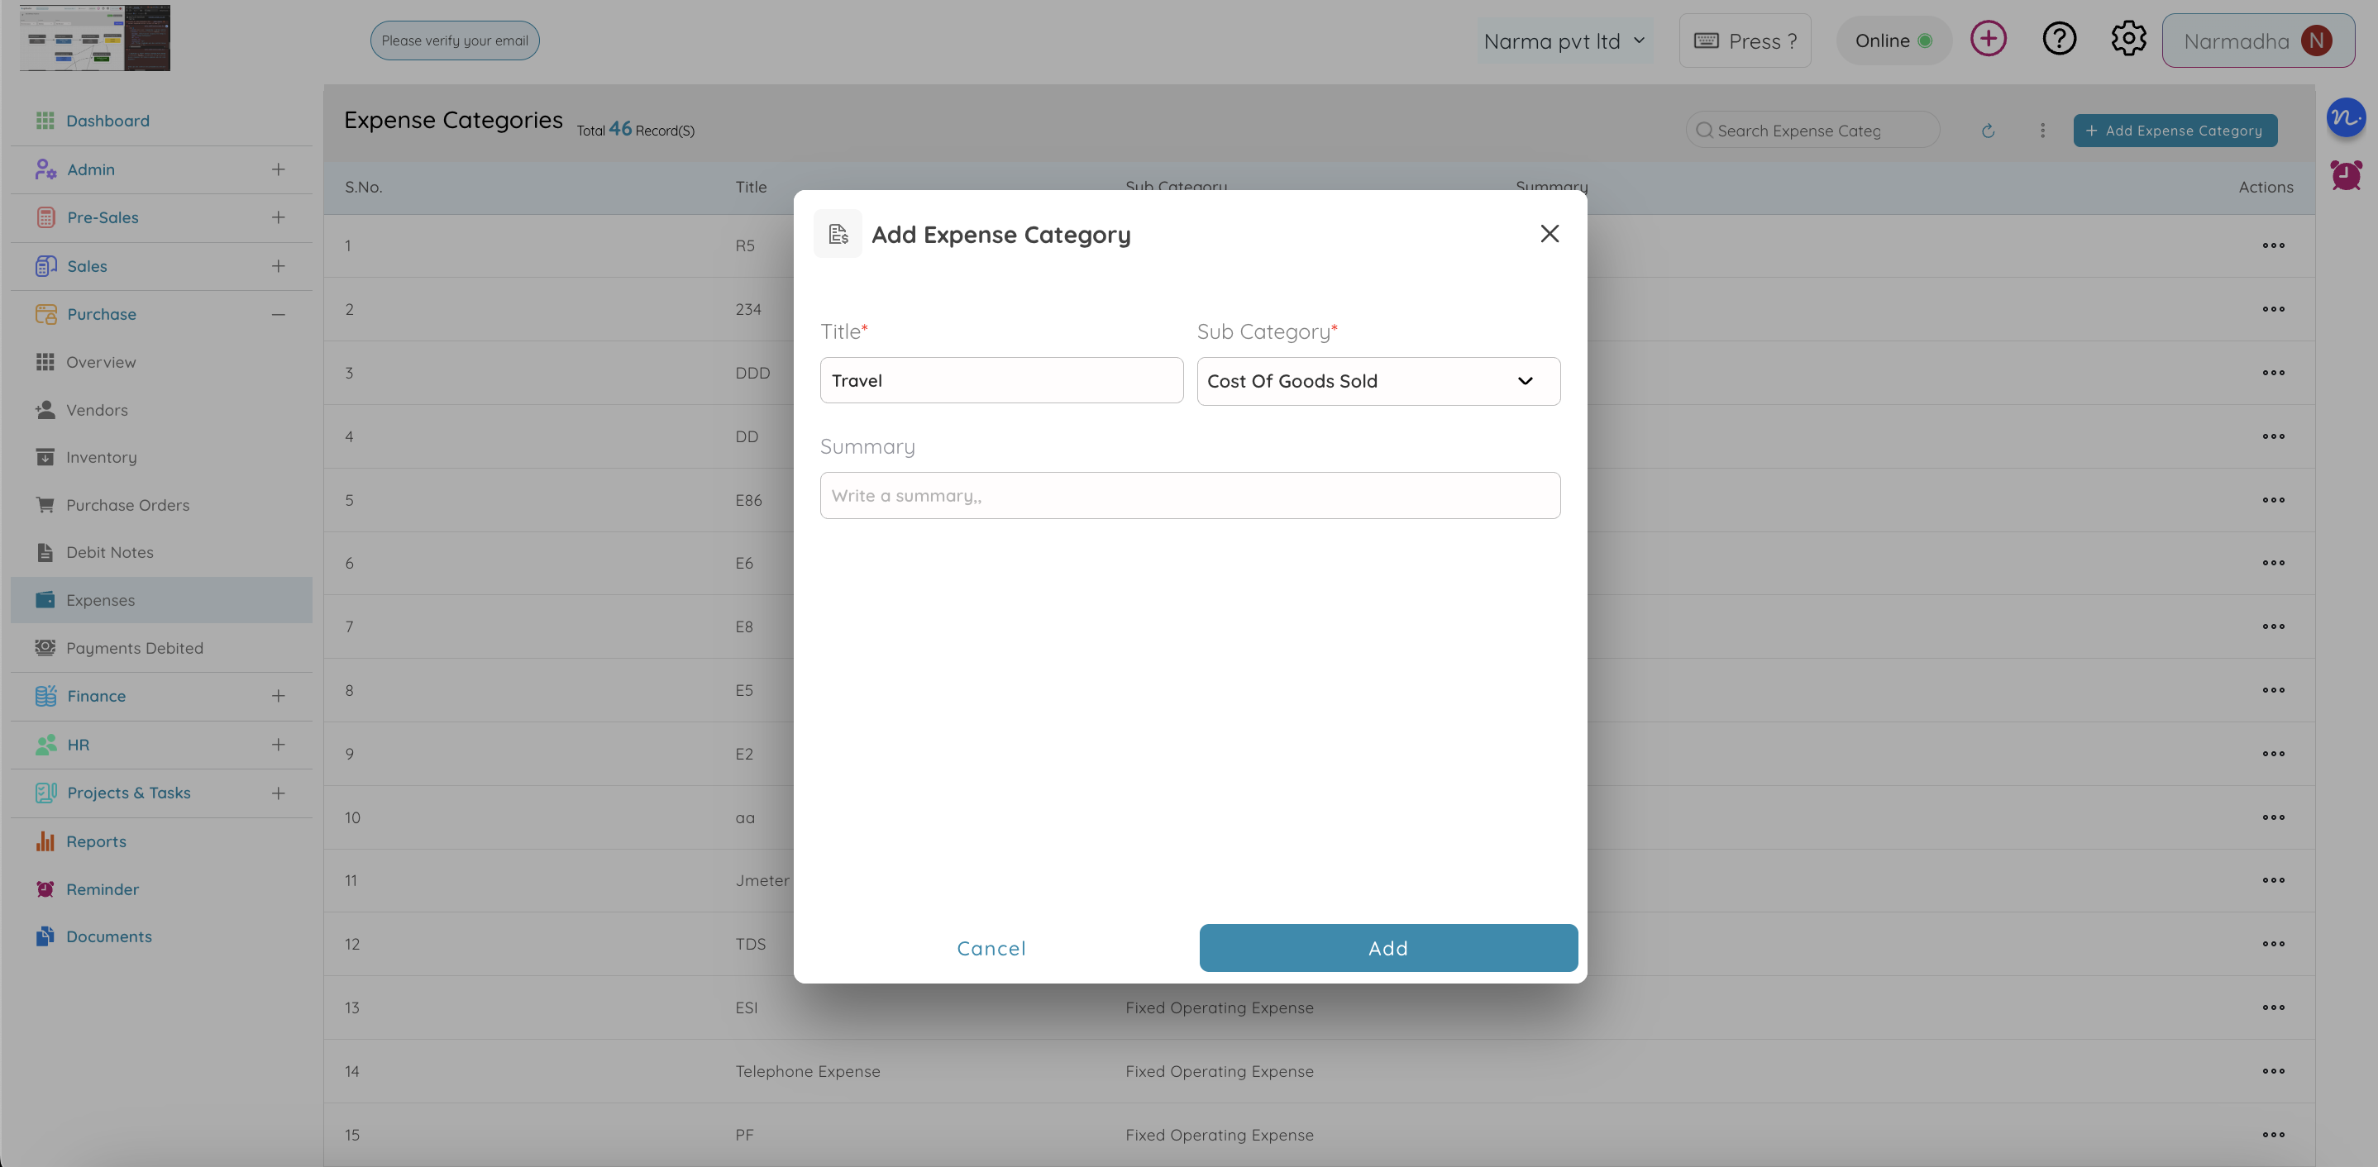The width and height of the screenshot is (2378, 1167).
Task: Open Reports using the bar-chart icon
Action: click(x=45, y=841)
